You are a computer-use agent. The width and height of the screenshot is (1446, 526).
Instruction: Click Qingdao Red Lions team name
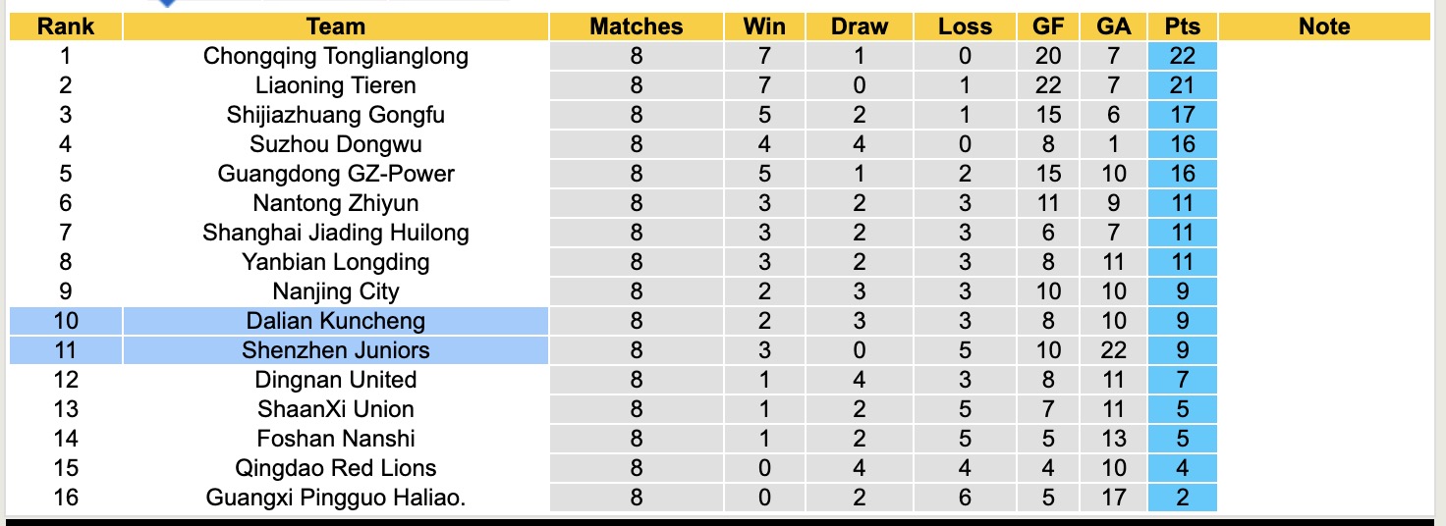click(335, 468)
